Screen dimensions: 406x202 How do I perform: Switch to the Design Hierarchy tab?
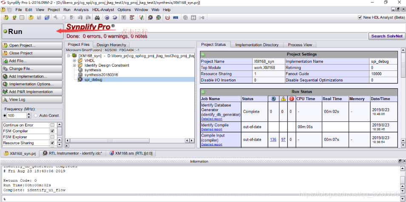pos(111,45)
